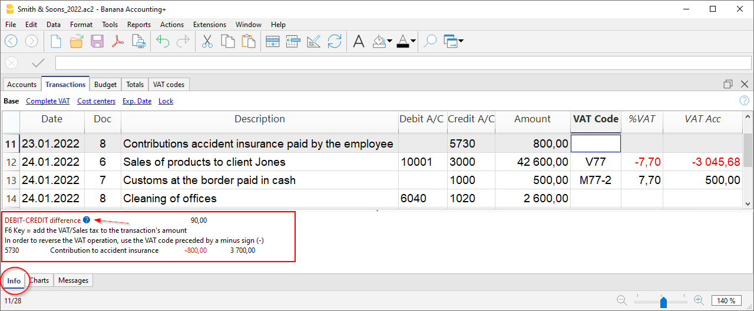Click the New file icon
The width and height of the screenshot is (754, 311).
coord(55,41)
